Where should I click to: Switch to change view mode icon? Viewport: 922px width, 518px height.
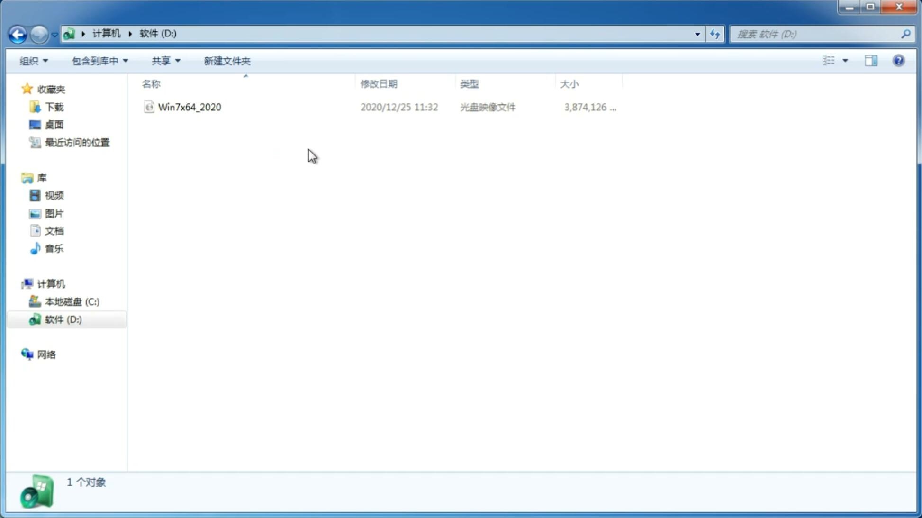(835, 60)
